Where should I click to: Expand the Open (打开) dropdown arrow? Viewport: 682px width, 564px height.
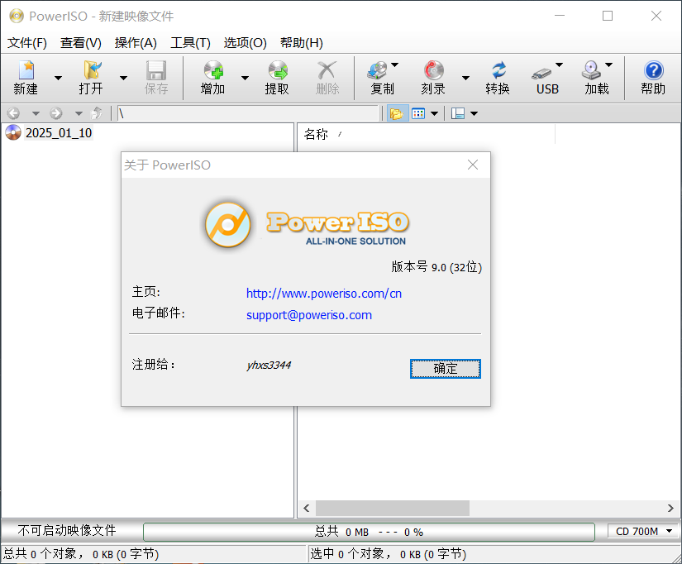pyautogui.click(x=123, y=78)
